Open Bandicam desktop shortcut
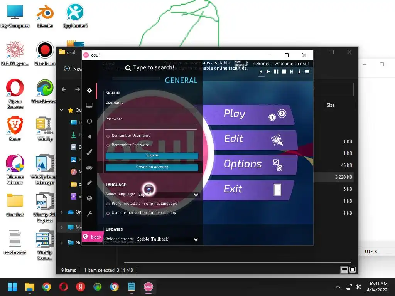This screenshot has height=296, width=395. click(45, 53)
